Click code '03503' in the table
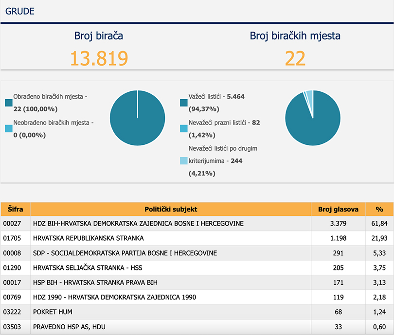The width and height of the screenshot is (394, 335). (x=12, y=327)
